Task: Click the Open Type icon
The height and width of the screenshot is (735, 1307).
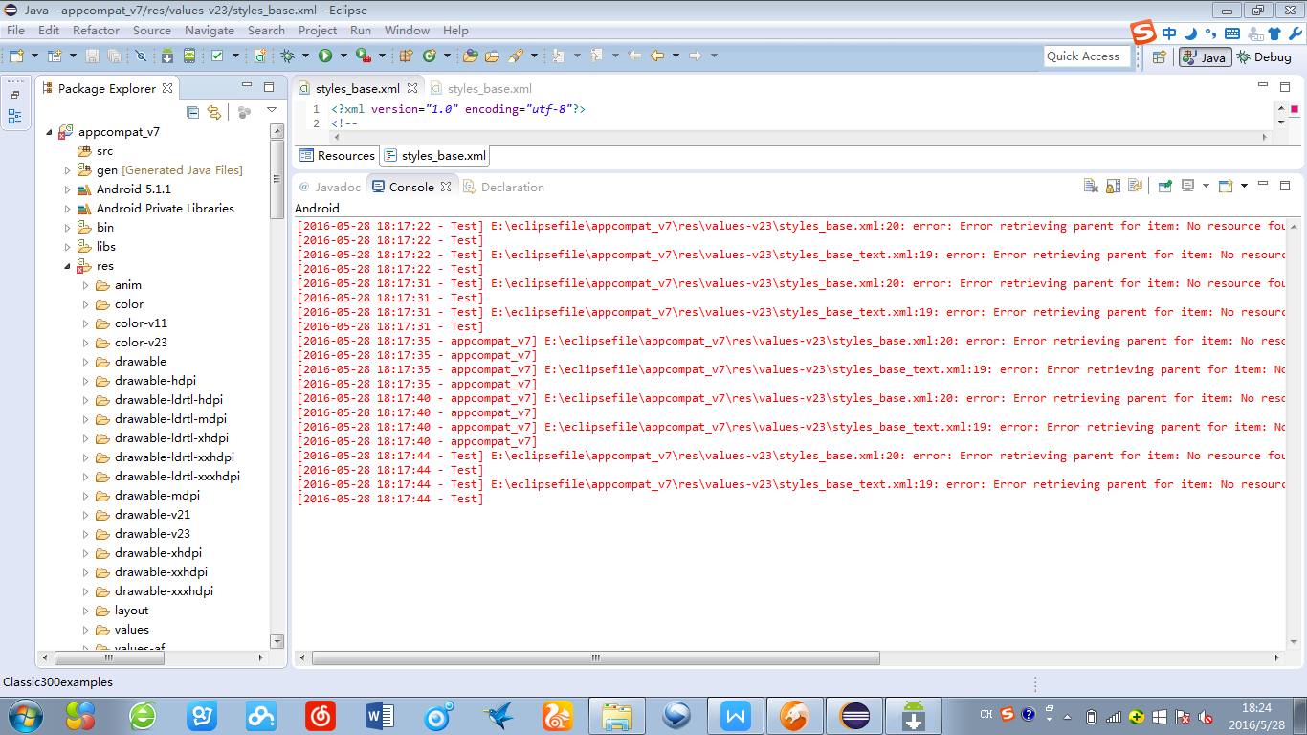Action: (x=470, y=56)
